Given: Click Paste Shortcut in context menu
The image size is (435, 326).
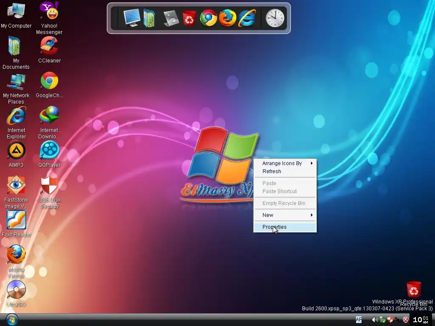Looking at the screenshot, I should click(x=285, y=191).
